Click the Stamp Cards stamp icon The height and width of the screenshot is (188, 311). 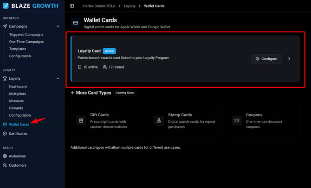tap(159, 120)
